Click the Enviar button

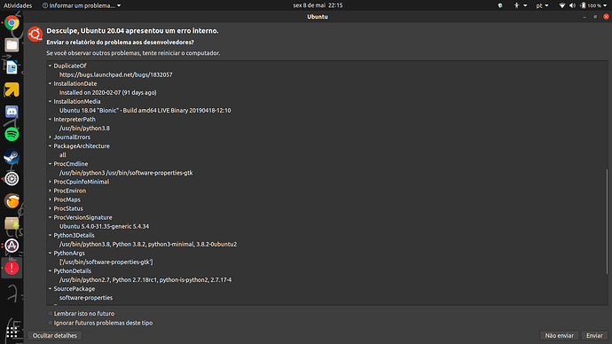pyautogui.click(x=594, y=335)
